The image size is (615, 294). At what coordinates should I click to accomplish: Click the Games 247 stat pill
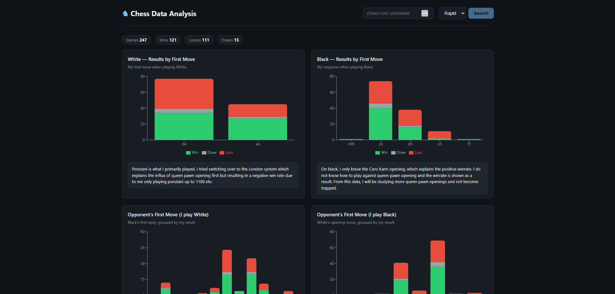pos(136,40)
